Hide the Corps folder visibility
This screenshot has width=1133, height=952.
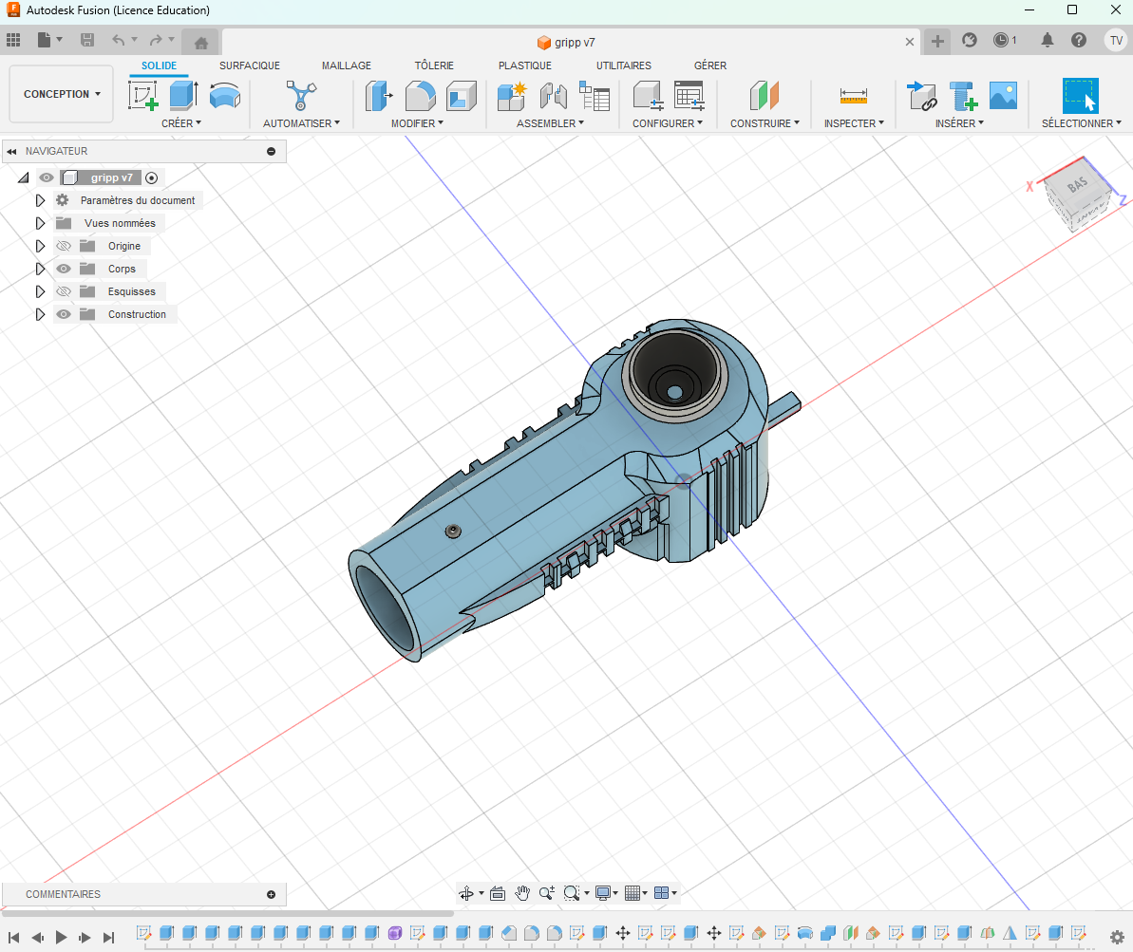pos(64,269)
